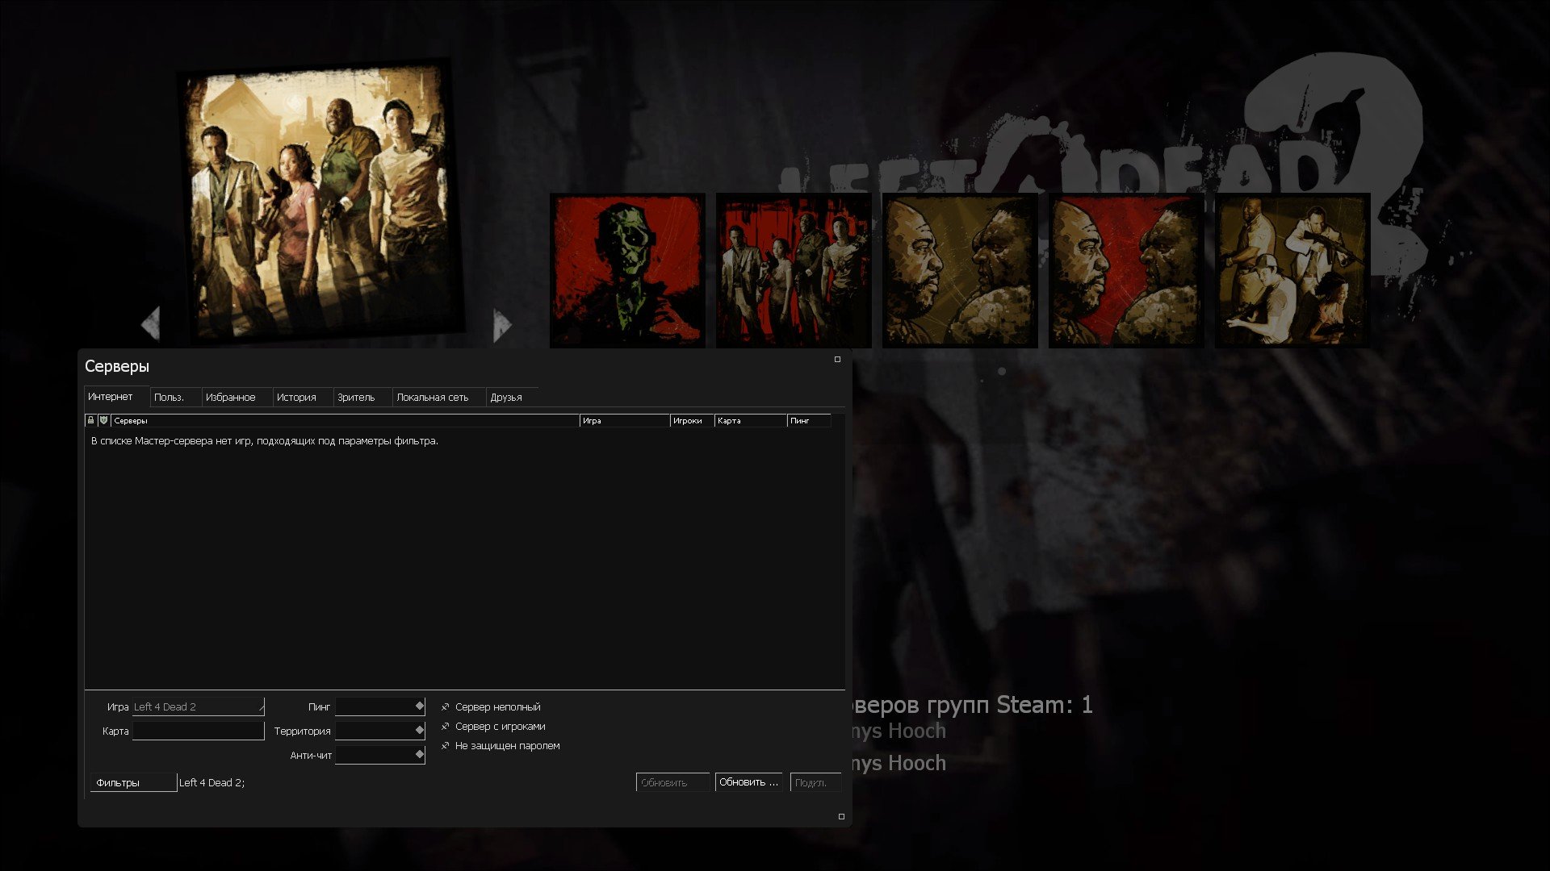The width and height of the screenshot is (1550, 871).
Task: Select the survivors on red background thumbnail
Action: click(794, 271)
